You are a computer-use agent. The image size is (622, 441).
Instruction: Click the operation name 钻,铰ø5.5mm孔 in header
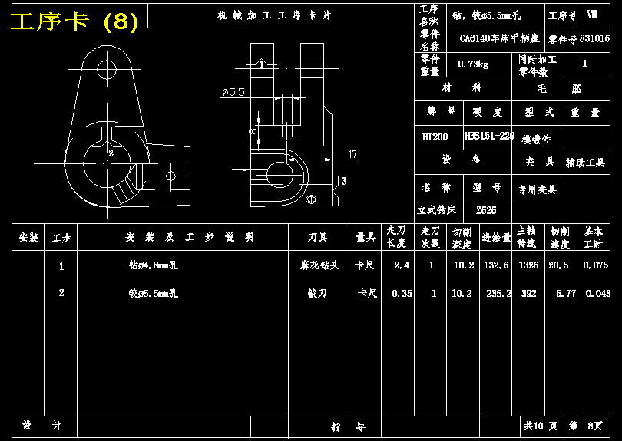pos(487,15)
